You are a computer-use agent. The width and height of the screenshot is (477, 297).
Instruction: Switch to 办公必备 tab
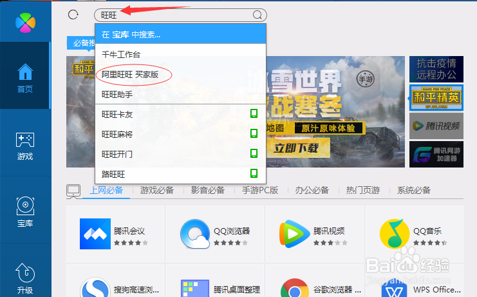312,190
